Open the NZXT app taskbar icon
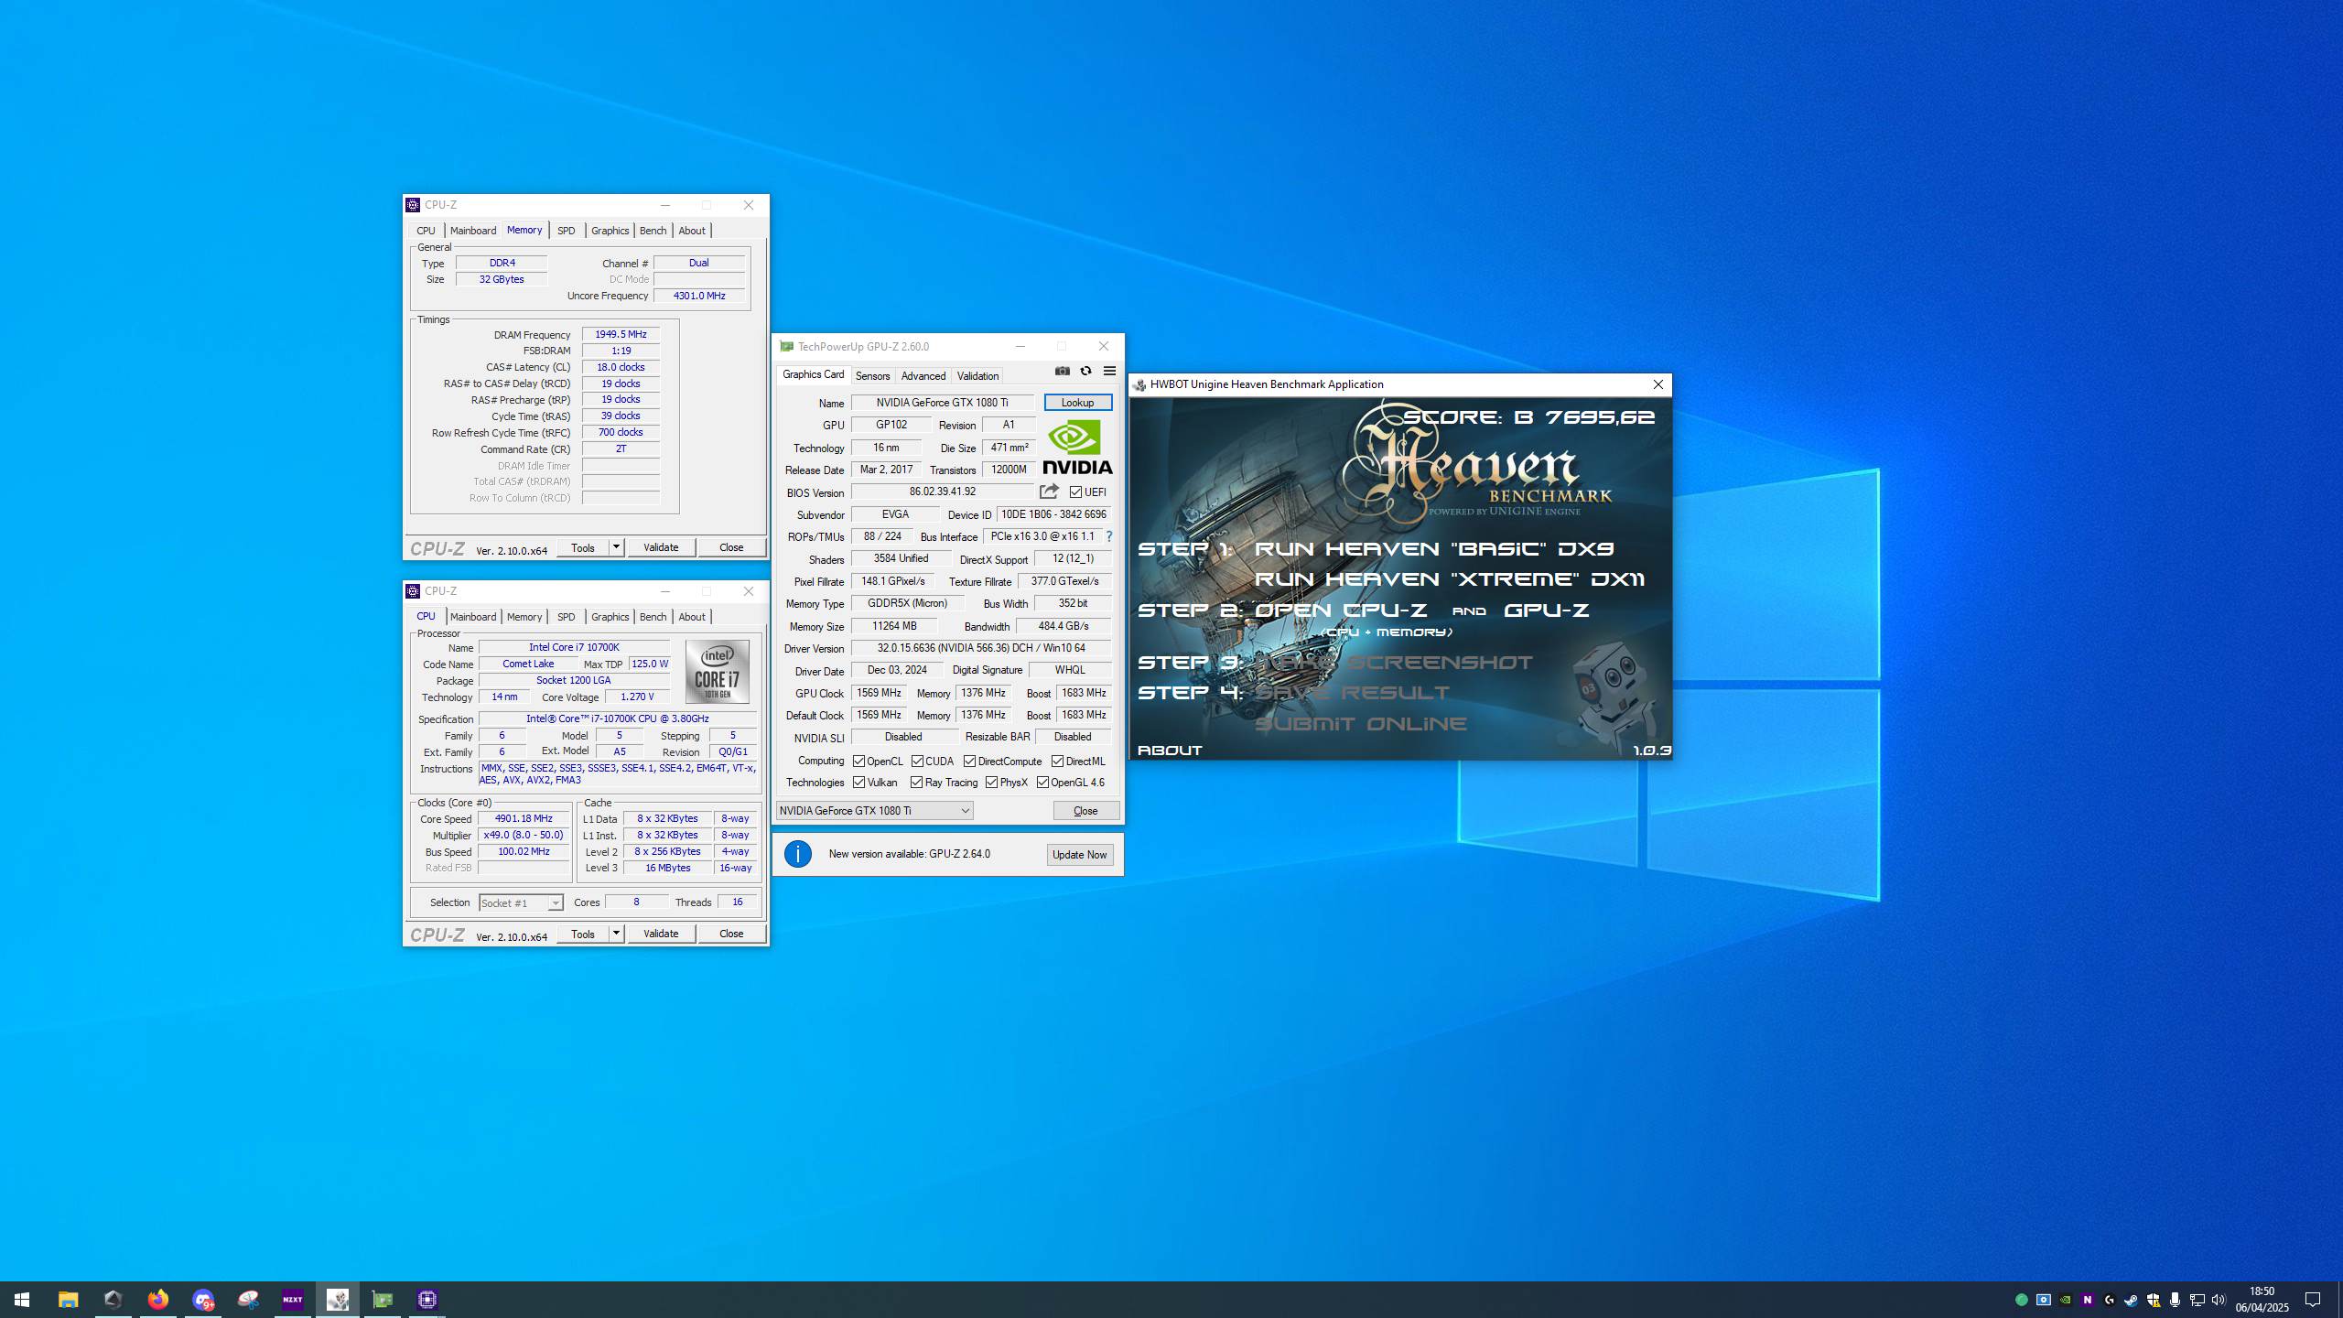 point(293,1300)
